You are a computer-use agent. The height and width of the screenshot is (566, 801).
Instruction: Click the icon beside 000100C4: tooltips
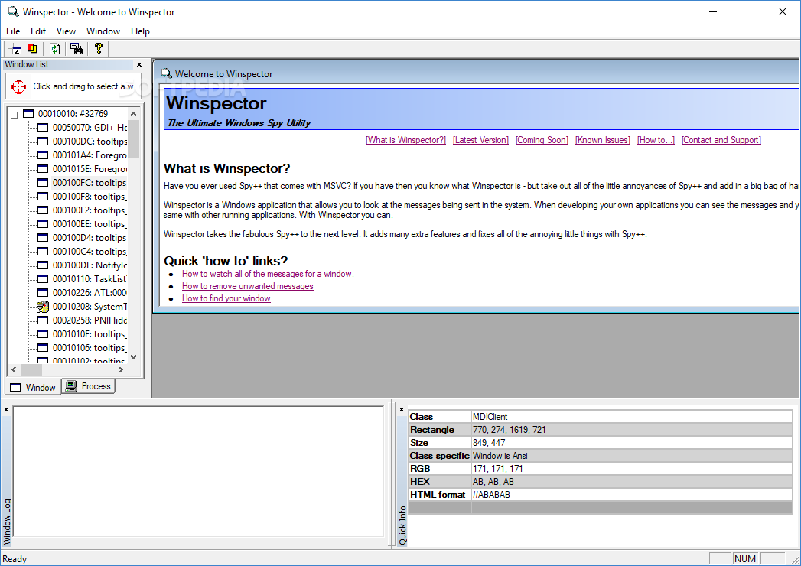coord(43,252)
